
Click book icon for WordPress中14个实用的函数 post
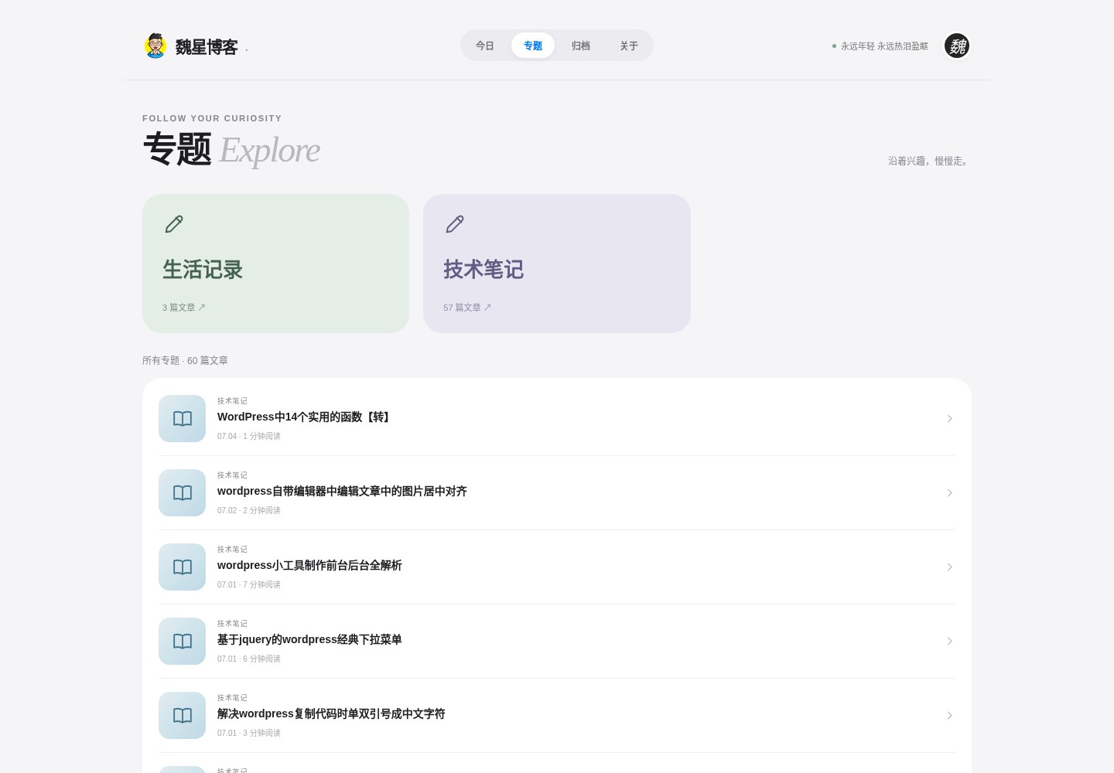pos(183,419)
